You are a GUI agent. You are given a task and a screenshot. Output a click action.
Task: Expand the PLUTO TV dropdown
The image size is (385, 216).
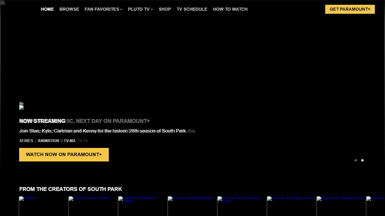[138, 9]
